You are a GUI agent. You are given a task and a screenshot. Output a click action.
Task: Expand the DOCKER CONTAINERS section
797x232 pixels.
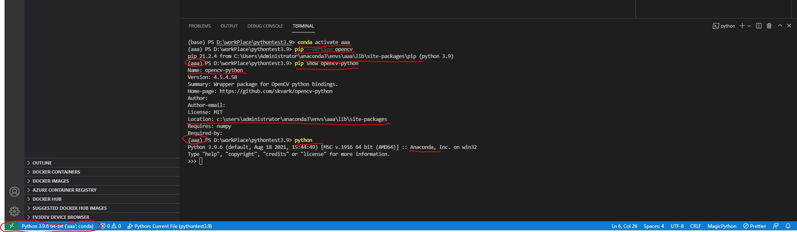[102, 172]
